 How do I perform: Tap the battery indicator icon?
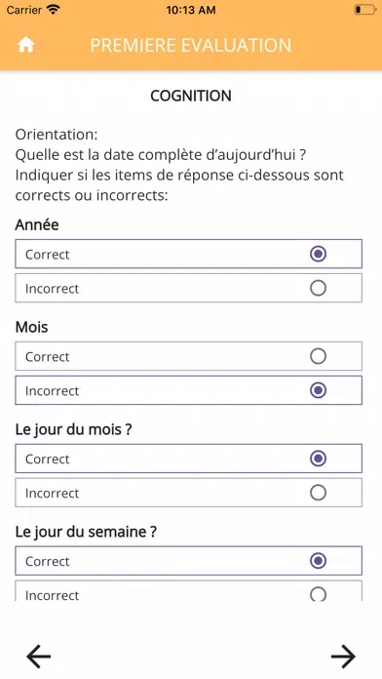365,10
